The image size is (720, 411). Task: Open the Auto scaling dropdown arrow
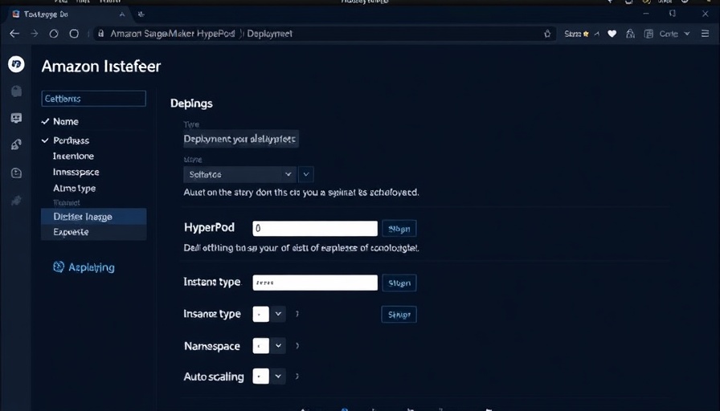[x=278, y=376]
